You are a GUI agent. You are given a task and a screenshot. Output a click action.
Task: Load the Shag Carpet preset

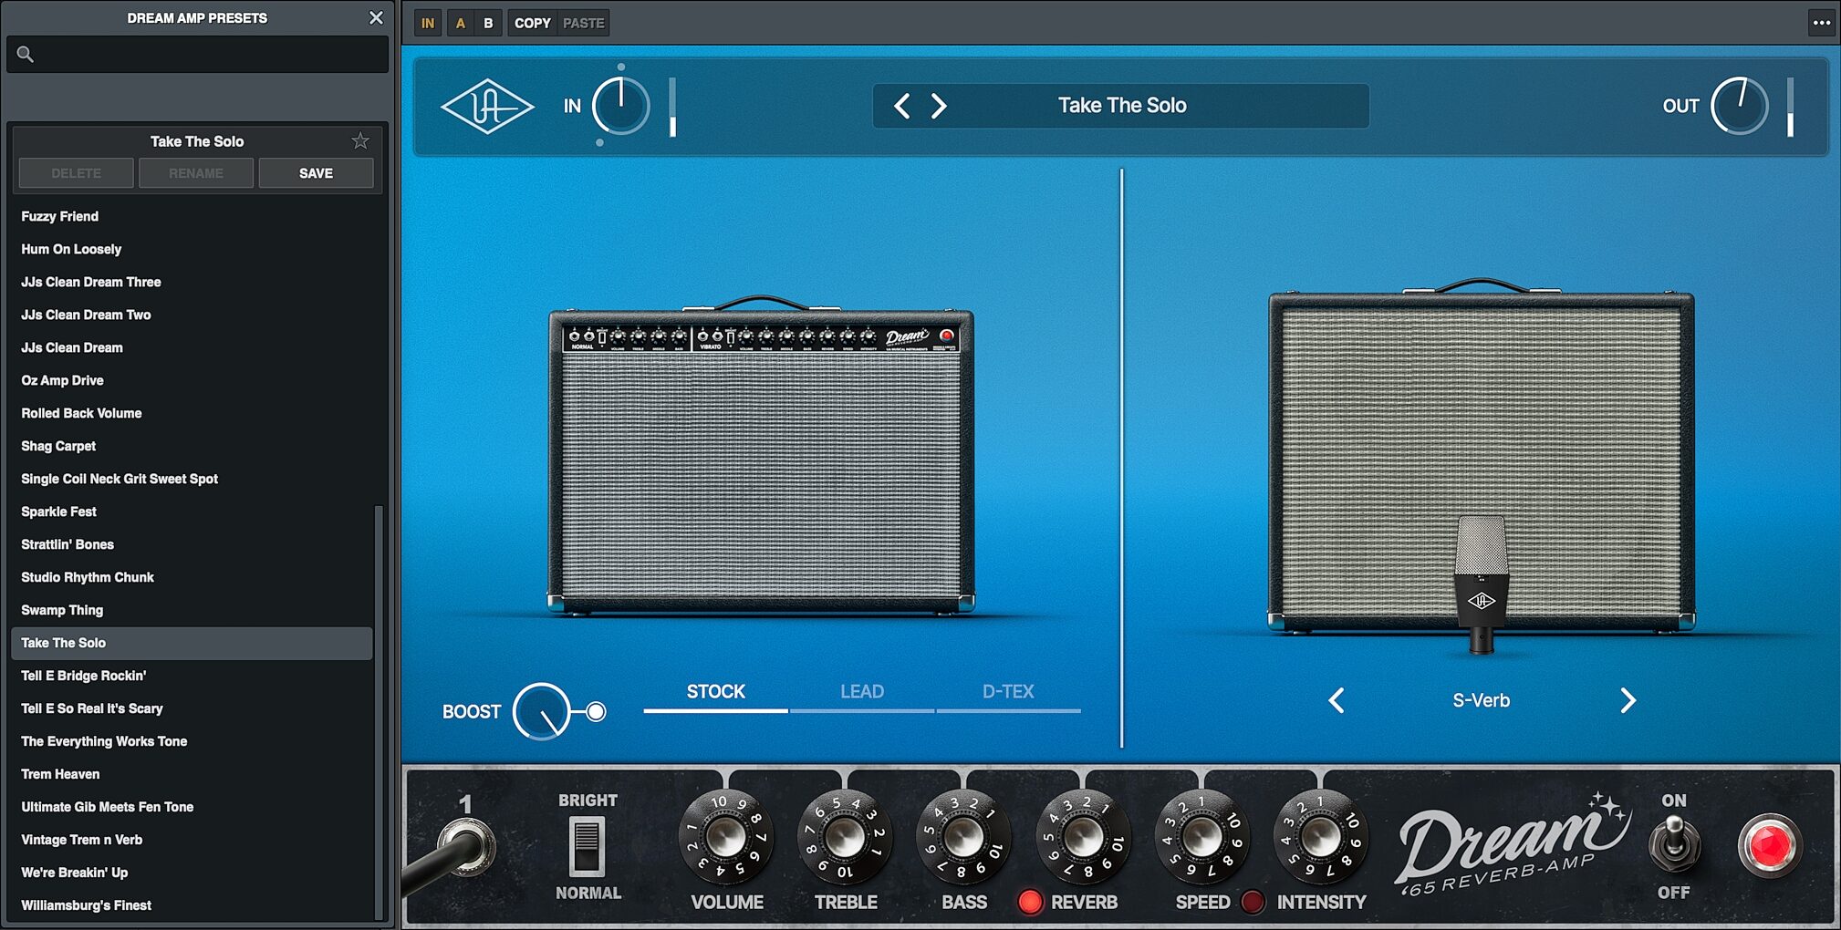pyautogui.click(x=192, y=446)
